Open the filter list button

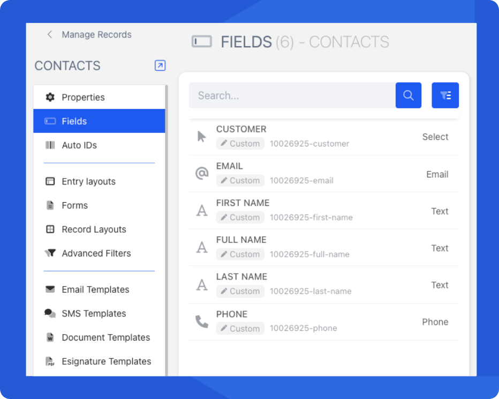tap(445, 95)
